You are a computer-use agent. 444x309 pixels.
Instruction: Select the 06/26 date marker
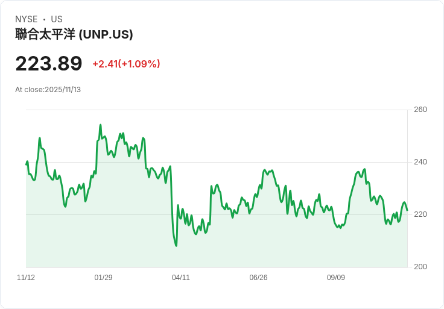click(x=258, y=278)
